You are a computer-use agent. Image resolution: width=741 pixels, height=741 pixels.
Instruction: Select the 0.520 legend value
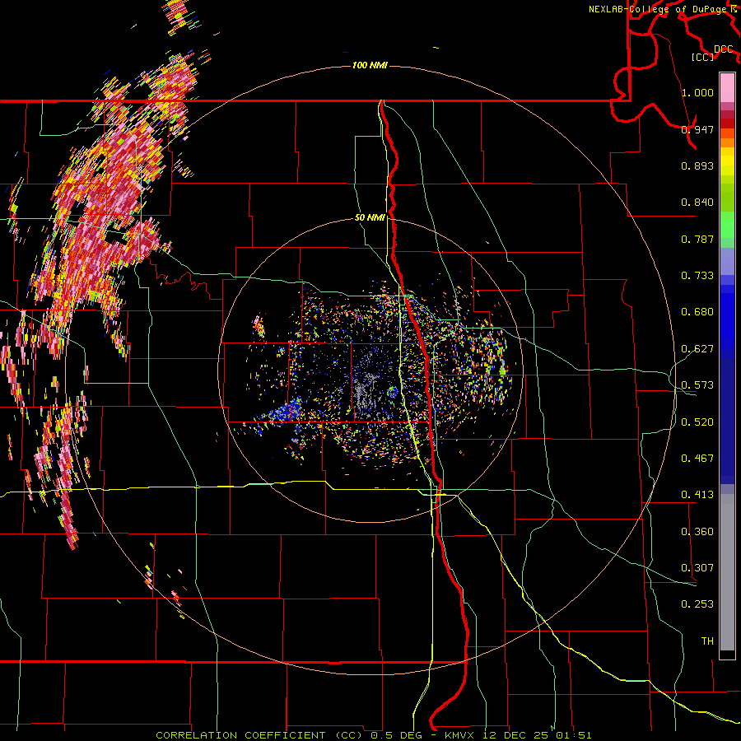coord(697,422)
